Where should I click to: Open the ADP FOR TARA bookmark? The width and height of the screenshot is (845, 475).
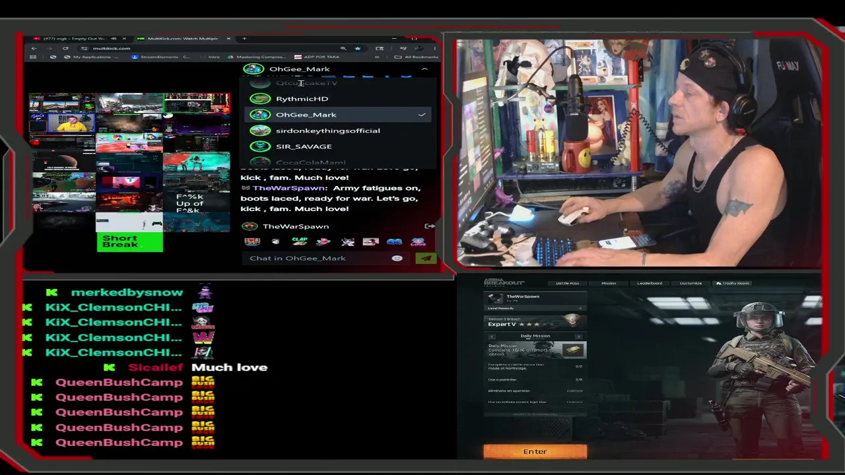pos(317,57)
